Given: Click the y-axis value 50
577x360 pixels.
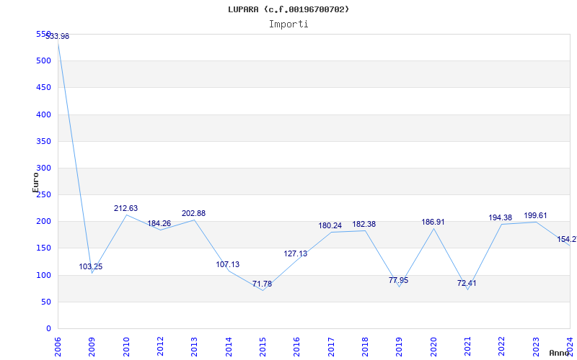Looking at the screenshot, I should 45,302.
